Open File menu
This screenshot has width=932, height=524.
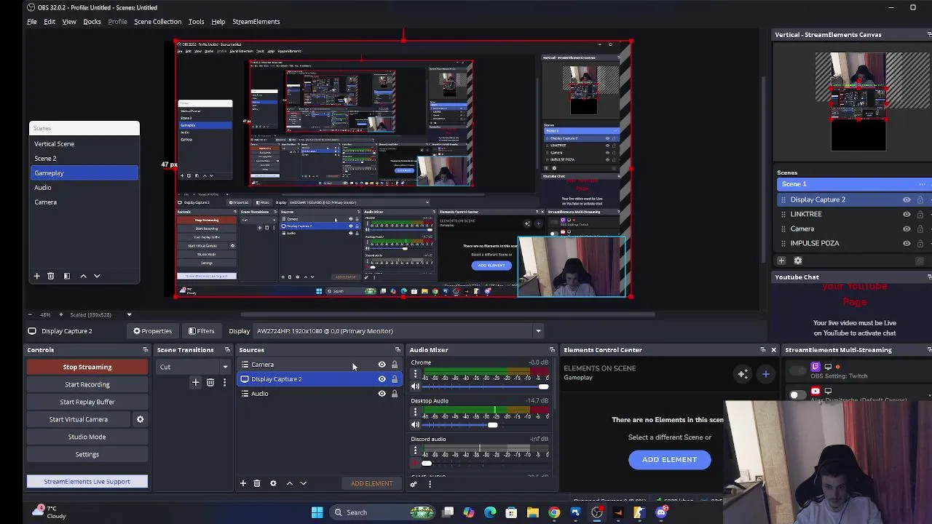coord(32,22)
